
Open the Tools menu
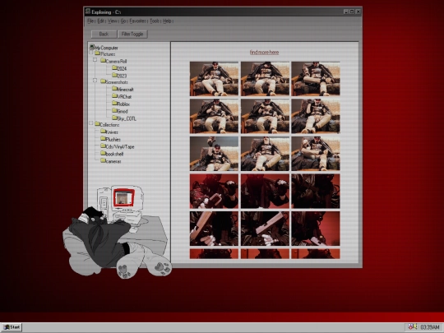[155, 21]
